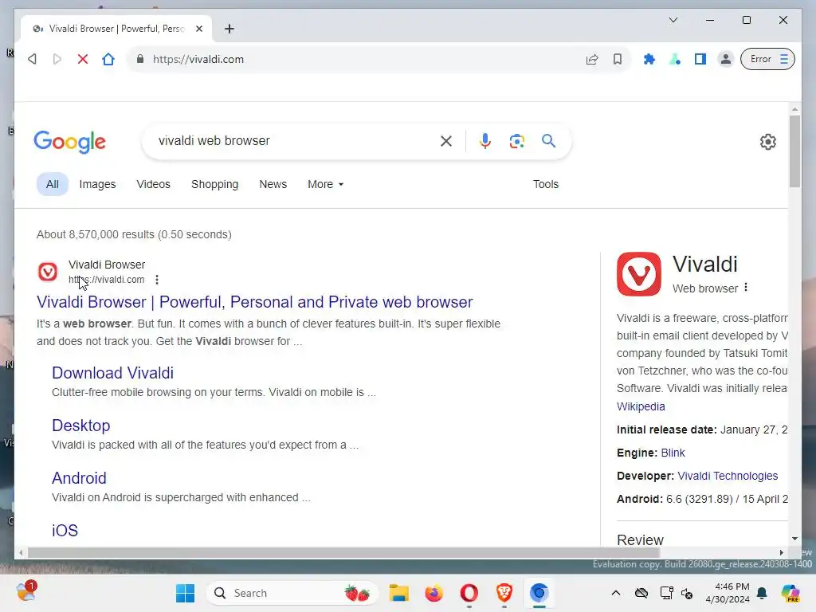Viewport: 816px width, 612px height.
Task: Click the Vivaldi logo in knowledge panel
Action: click(639, 274)
